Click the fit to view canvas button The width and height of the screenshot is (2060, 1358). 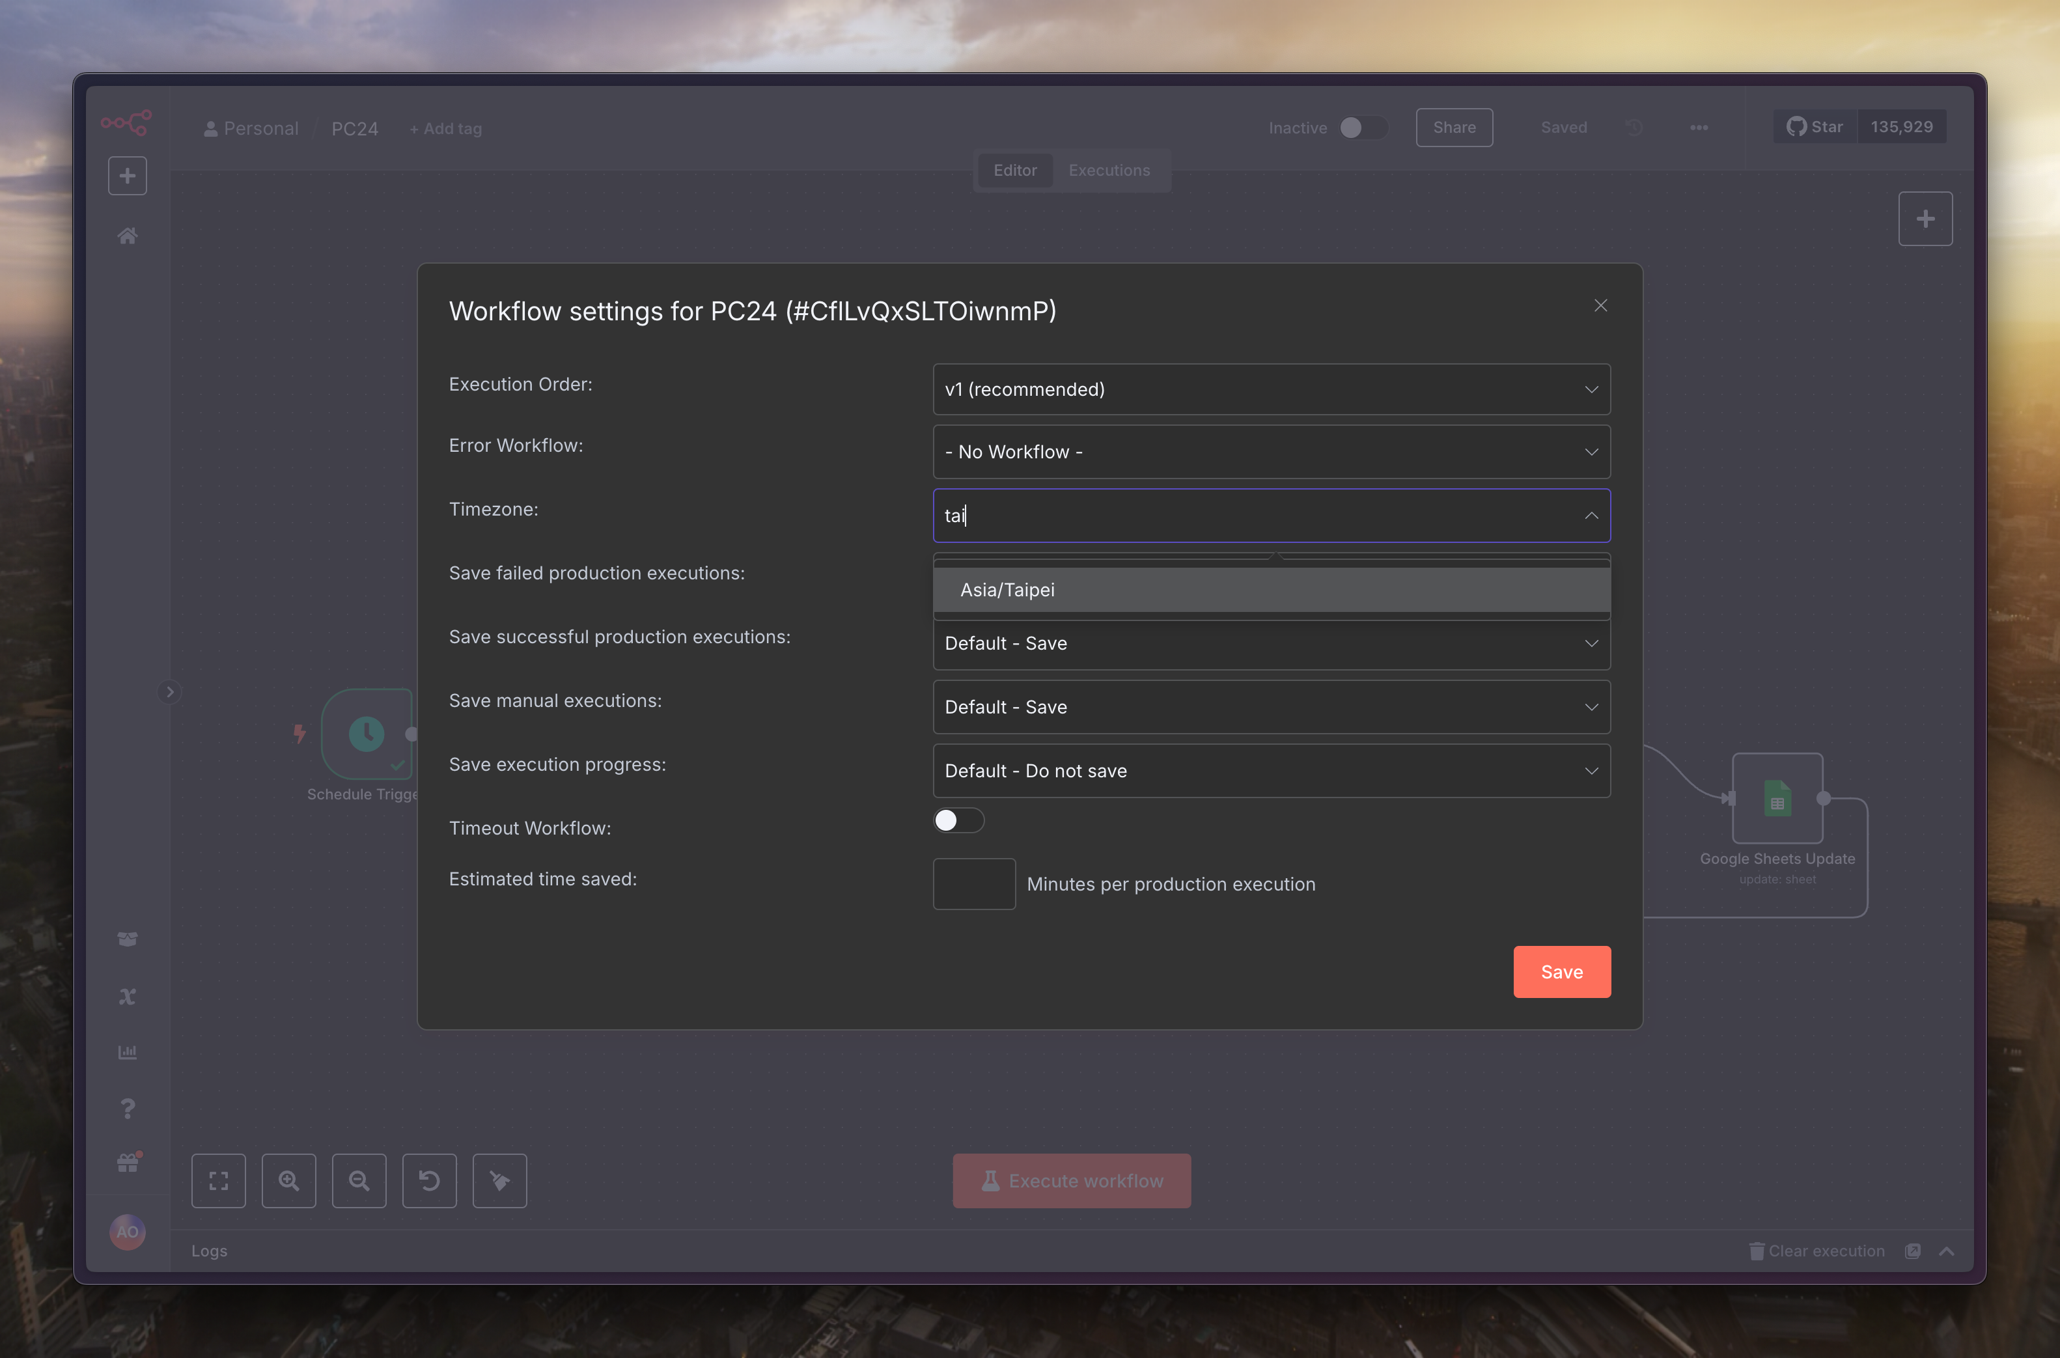point(218,1180)
